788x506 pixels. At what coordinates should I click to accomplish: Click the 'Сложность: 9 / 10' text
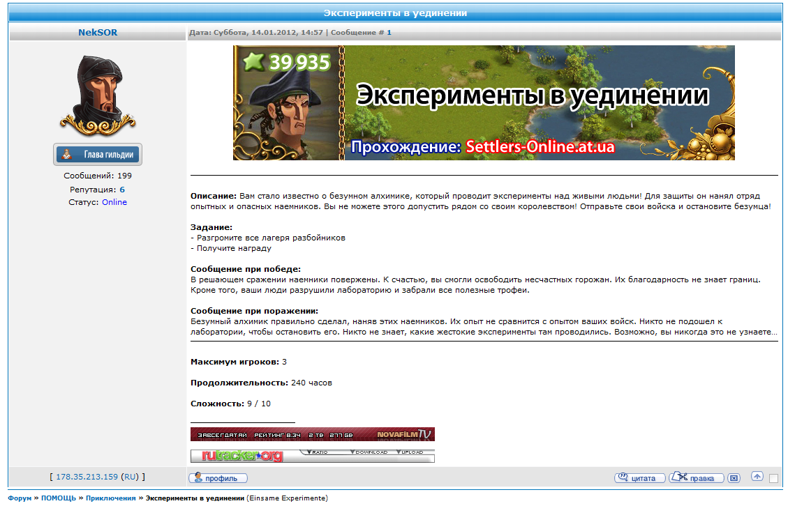point(230,404)
